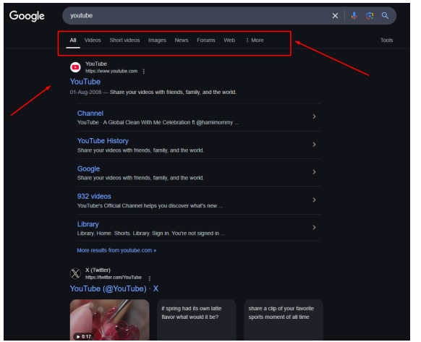Start voice search with microphone icon
The width and height of the screenshot is (421, 342).
[354, 16]
